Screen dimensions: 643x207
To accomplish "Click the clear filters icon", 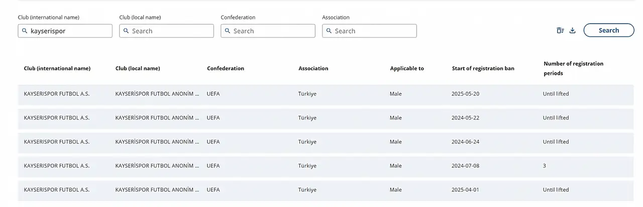I will 560,31.
